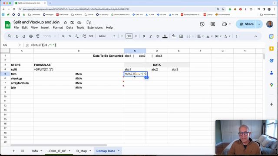Open the text color picker
Screen dimensions: 278x156
pos(165,36)
